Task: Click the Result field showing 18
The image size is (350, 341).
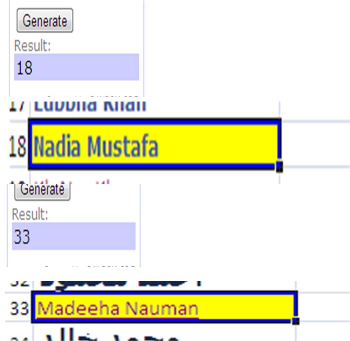Action: pos(76,67)
